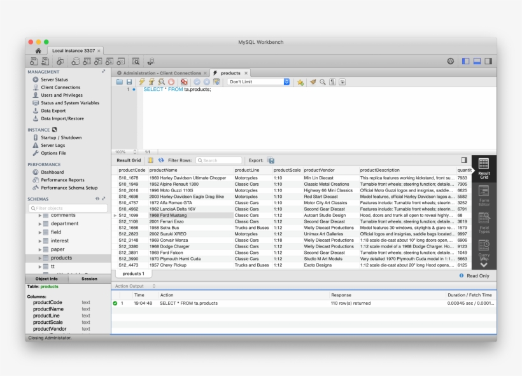Switch to Administration - Client Connections tab
This screenshot has height=376, width=522.
(162, 73)
